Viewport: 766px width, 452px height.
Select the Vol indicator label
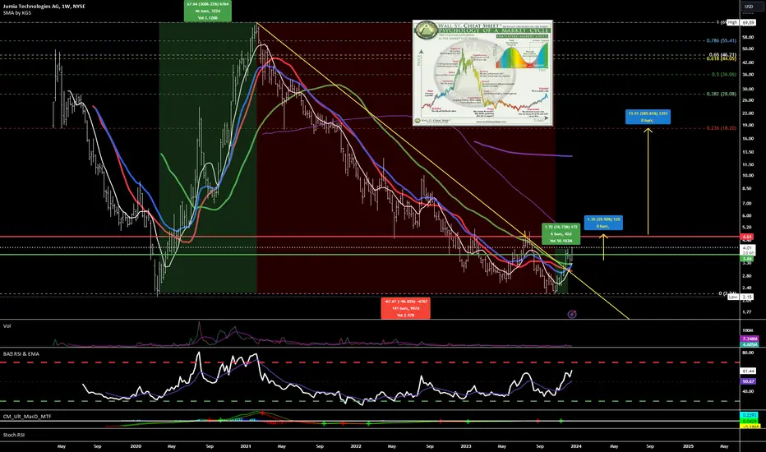pos(7,326)
